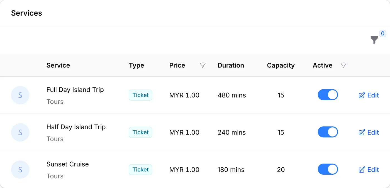Click Tours category under Half Day Island Trip
This screenshot has height=188, width=390.
tap(55, 139)
